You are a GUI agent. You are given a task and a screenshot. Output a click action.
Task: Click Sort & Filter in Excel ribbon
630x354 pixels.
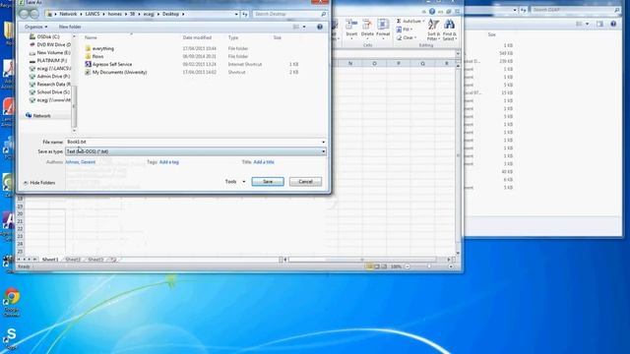433,29
